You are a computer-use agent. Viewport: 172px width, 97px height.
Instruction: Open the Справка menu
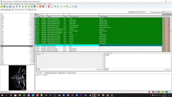(49, 4)
